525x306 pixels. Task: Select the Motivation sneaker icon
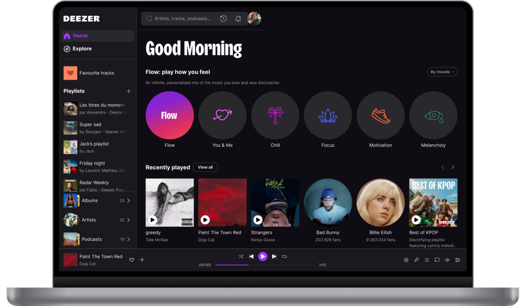(381, 115)
